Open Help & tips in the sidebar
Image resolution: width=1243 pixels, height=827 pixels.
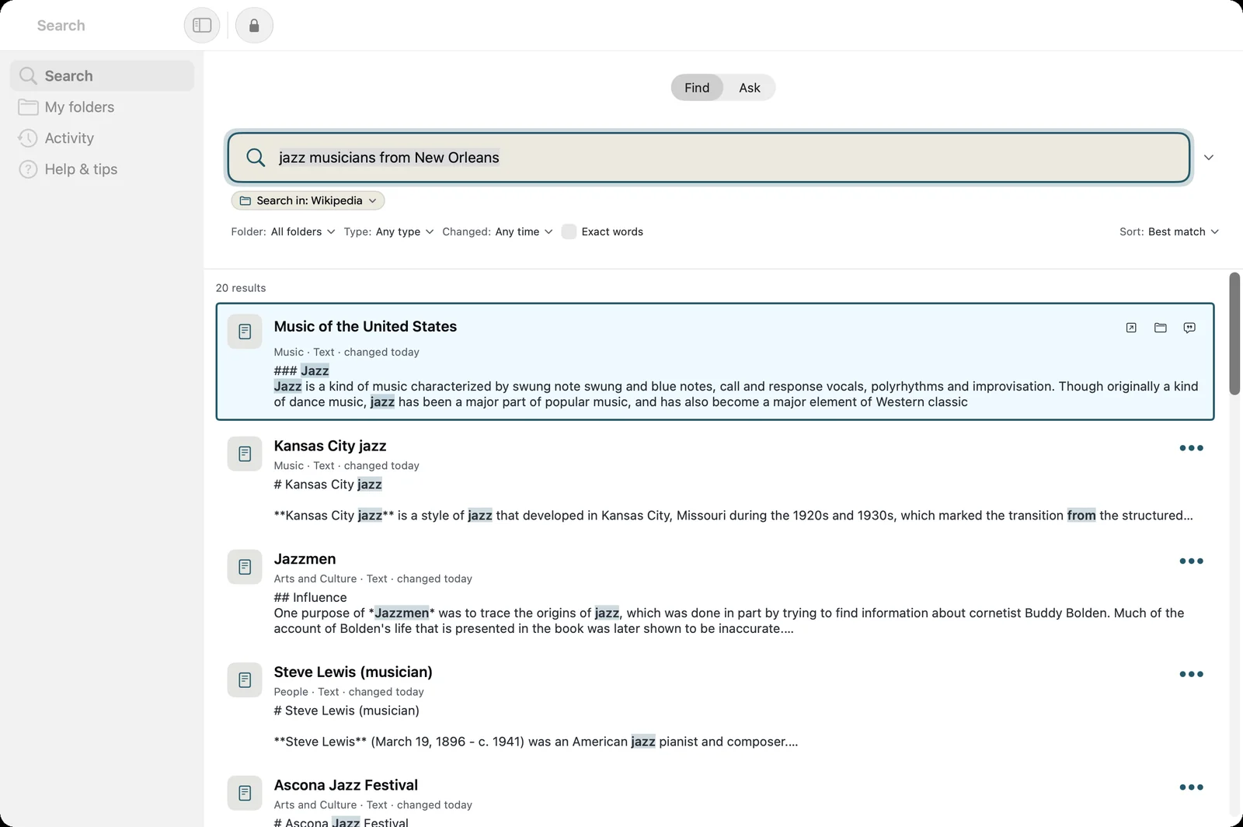pyautogui.click(x=102, y=169)
